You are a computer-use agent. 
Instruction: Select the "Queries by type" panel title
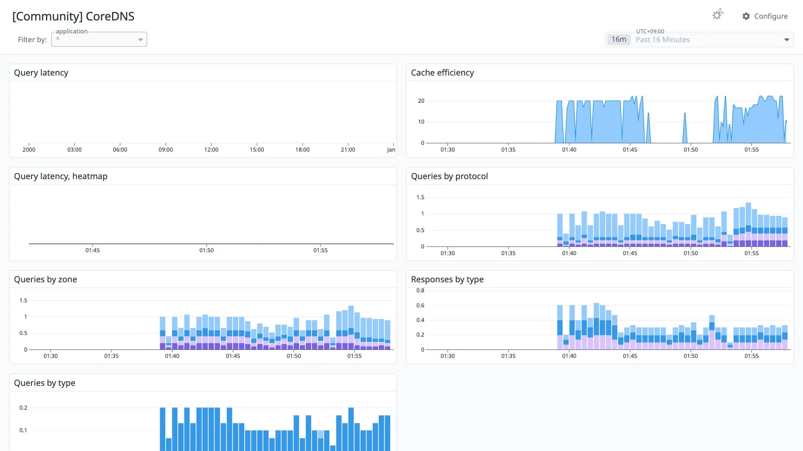click(44, 383)
